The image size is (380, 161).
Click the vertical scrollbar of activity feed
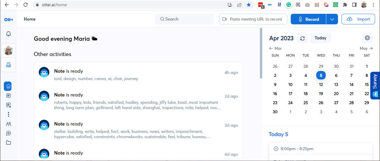[x=261, y=53]
